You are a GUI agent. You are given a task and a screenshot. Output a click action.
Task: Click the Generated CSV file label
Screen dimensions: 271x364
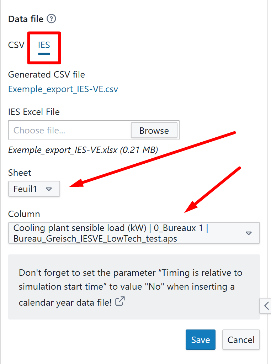point(46,74)
